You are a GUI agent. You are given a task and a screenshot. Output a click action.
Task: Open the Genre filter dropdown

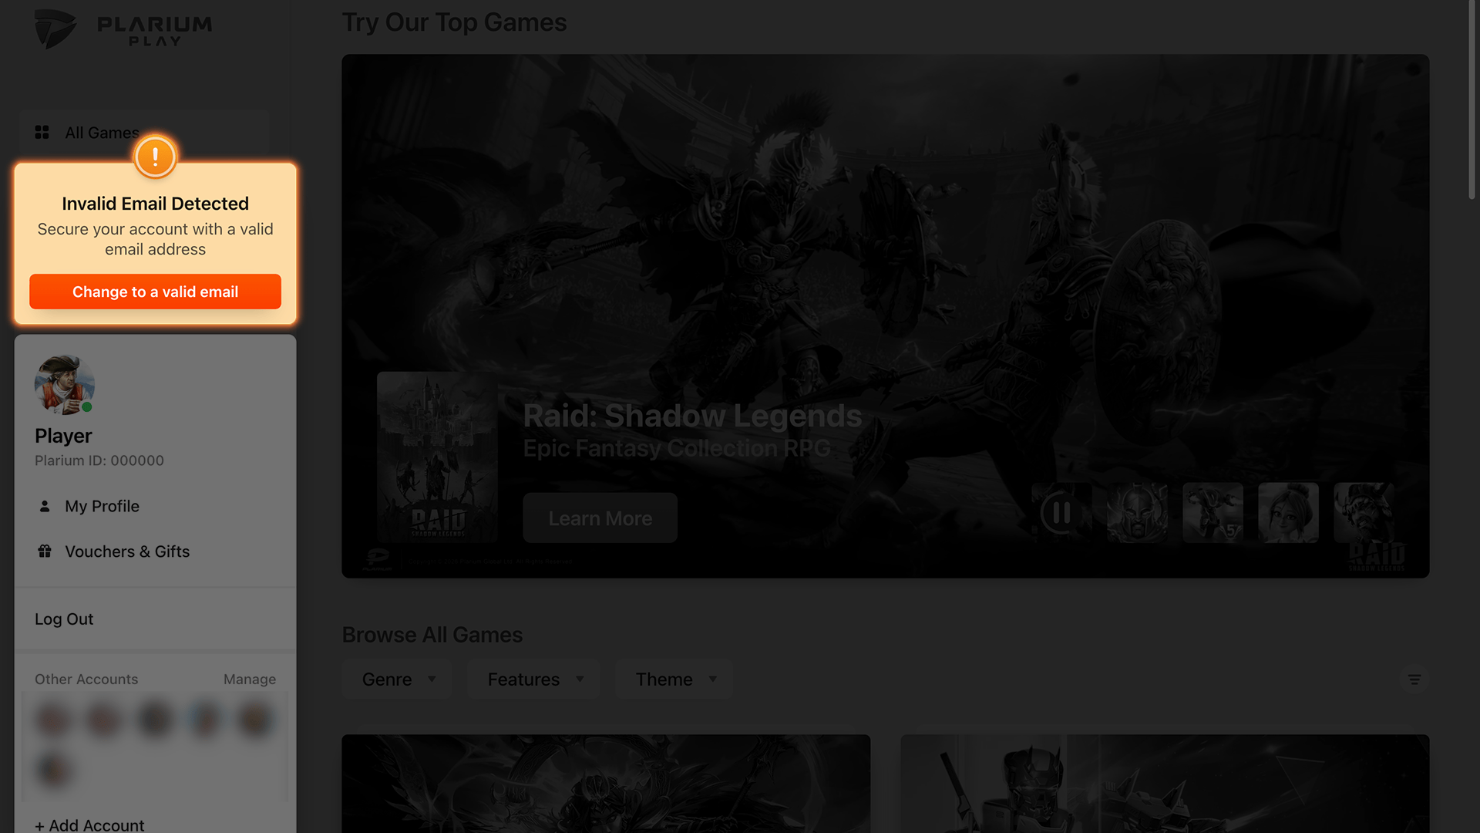(x=397, y=680)
